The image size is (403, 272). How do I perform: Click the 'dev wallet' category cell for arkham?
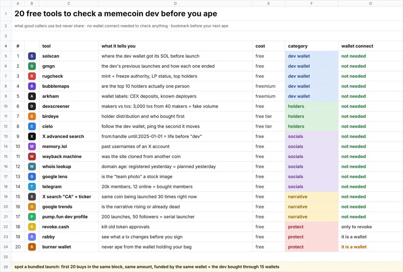(x=312, y=96)
